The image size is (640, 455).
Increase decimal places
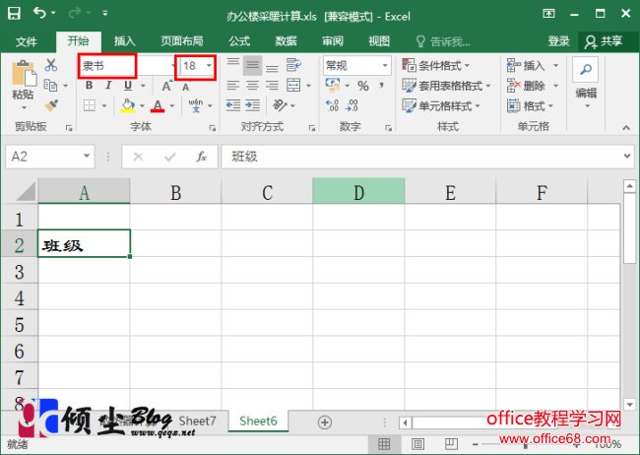click(x=332, y=105)
